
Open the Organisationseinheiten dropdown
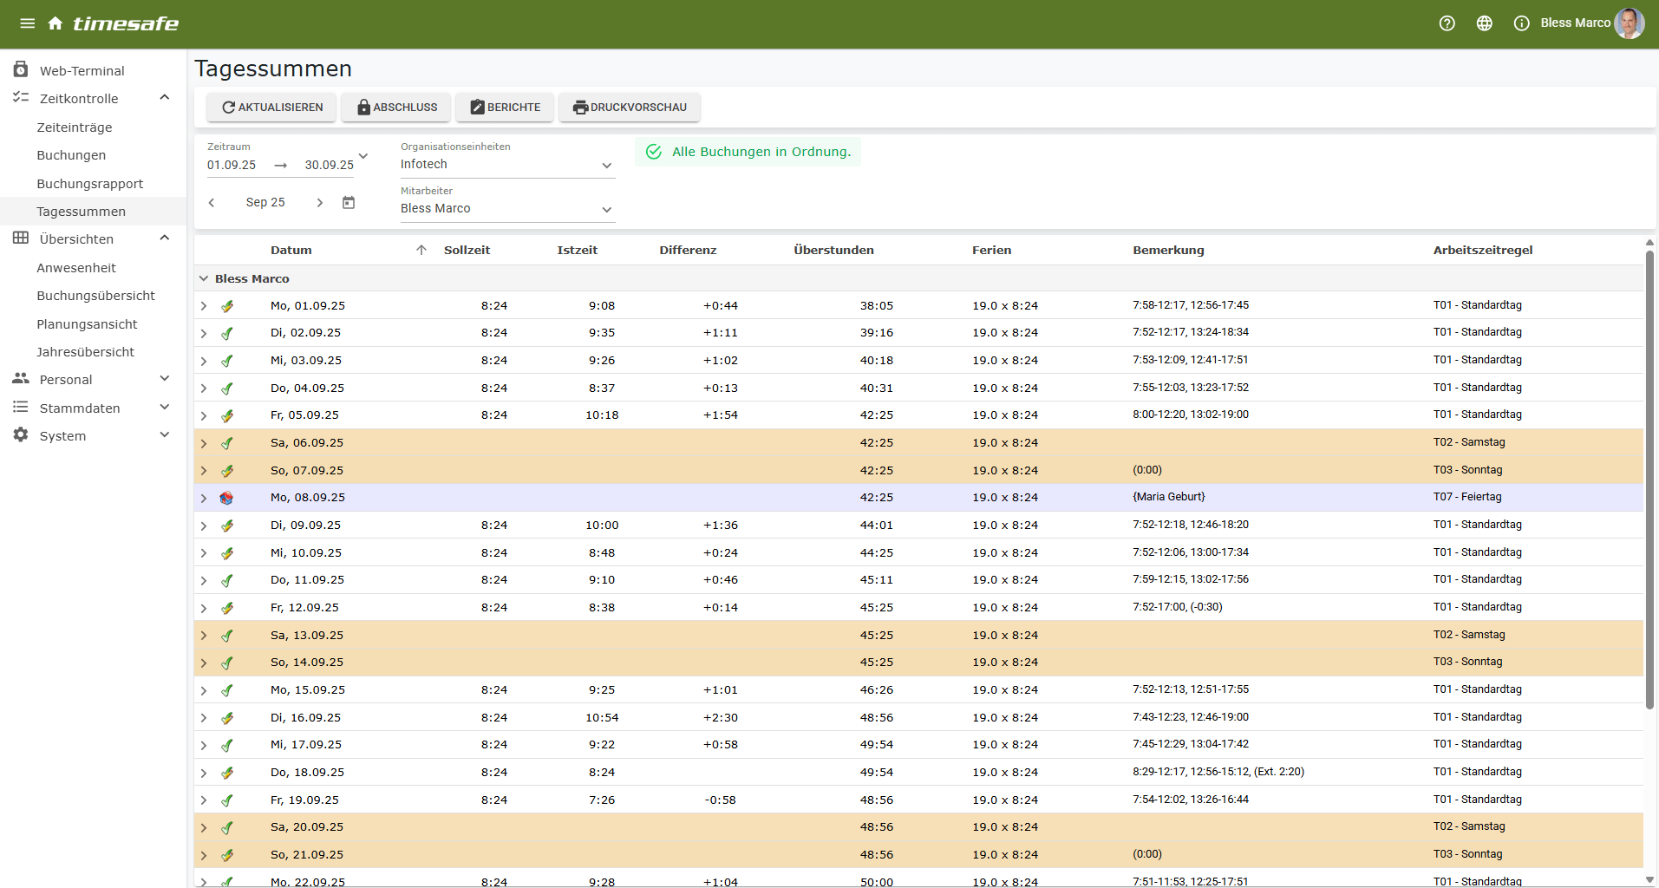pyautogui.click(x=507, y=165)
